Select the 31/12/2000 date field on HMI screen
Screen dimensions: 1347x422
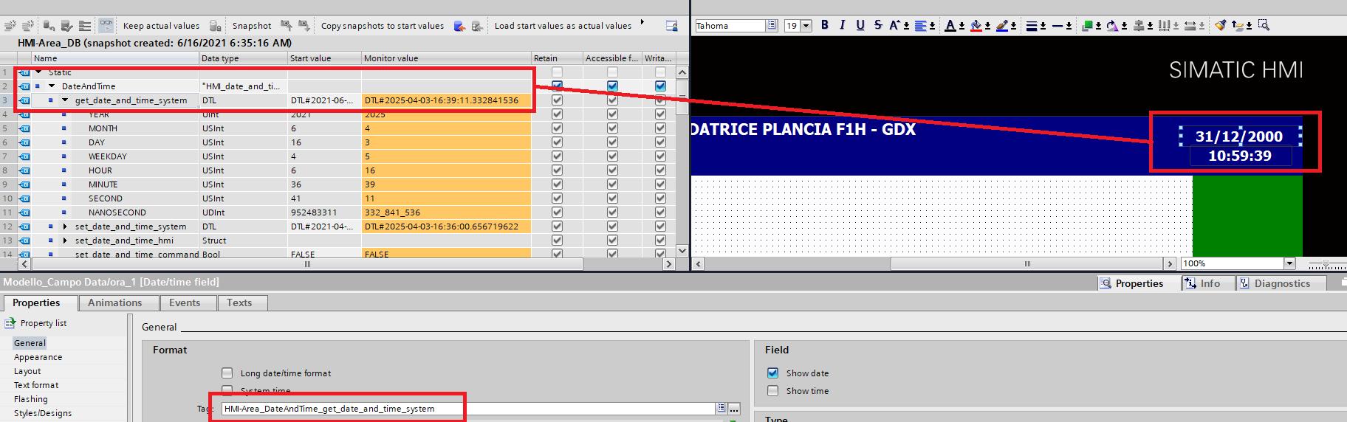[x=1240, y=136]
